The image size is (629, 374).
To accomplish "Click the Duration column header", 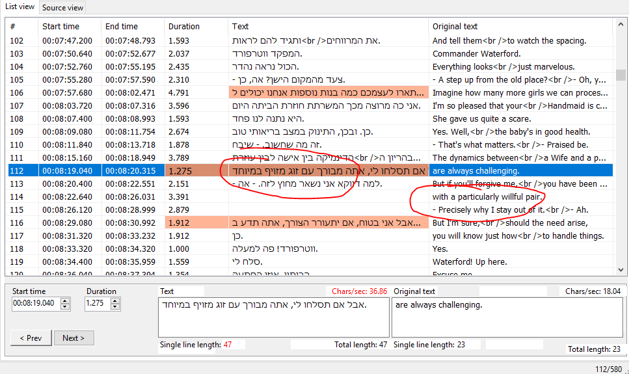I will (196, 27).
